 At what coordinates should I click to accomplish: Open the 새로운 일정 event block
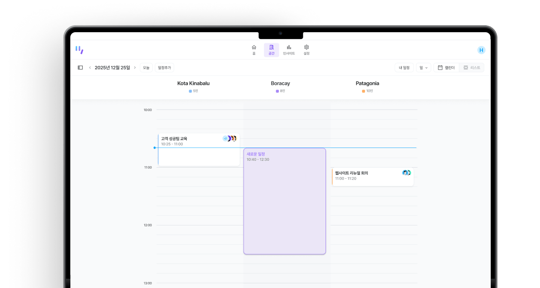(x=285, y=201)
